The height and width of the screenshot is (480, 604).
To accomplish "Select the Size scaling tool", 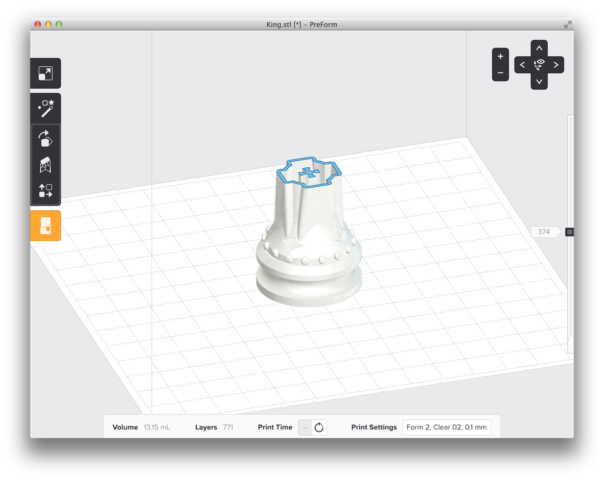I will click(x=45, y=73).
